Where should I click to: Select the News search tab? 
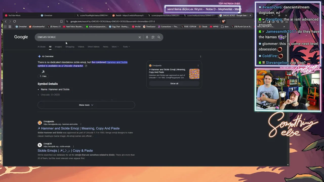coord(106,47)
